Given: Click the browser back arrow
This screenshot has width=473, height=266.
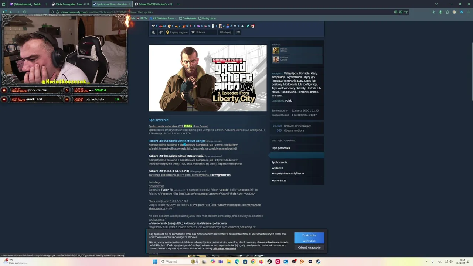Looking at the screenshot, I should [11, 12].
